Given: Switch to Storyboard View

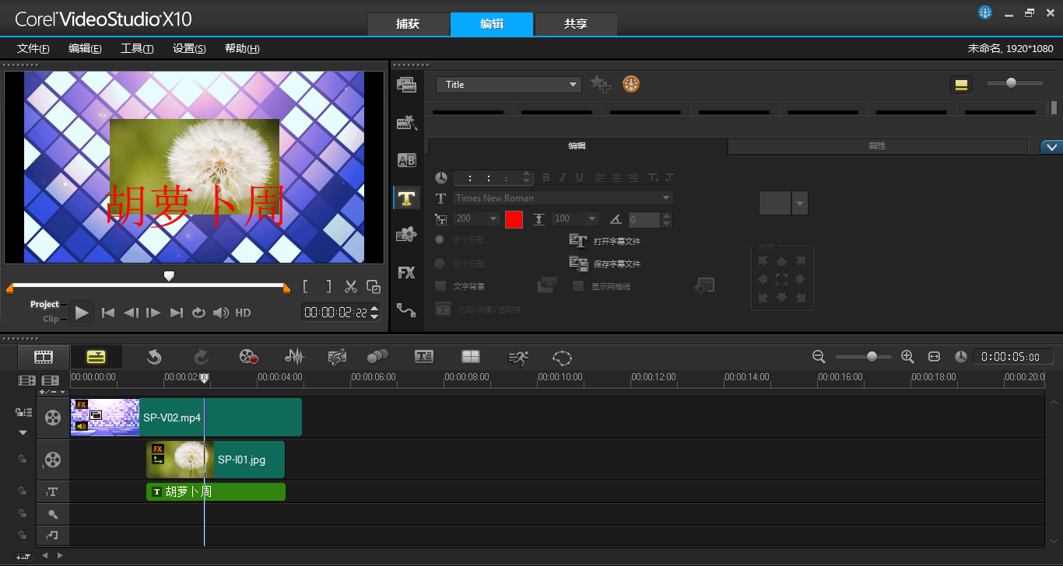Looking at the screenshot, I should tap(44, 357).
